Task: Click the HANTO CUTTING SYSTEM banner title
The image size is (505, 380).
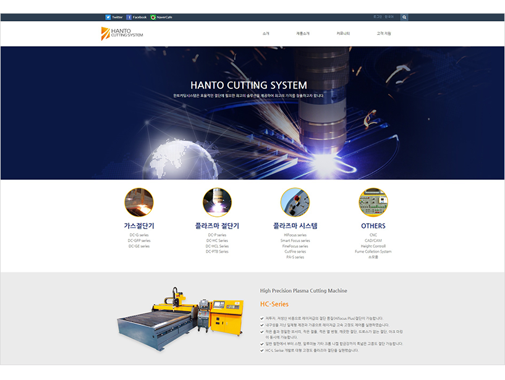Action: coord(248,85)
